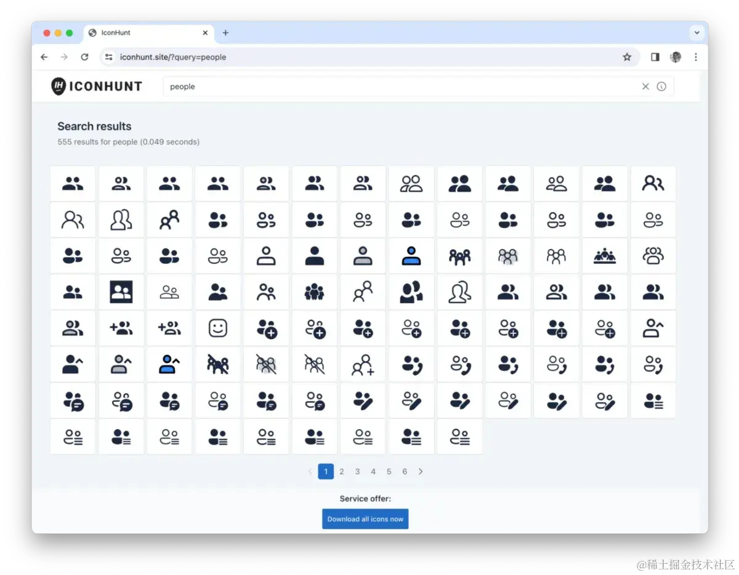The image size is (739, 575).
Task: Click the IconHunt logo
Action: coord(97,86)
